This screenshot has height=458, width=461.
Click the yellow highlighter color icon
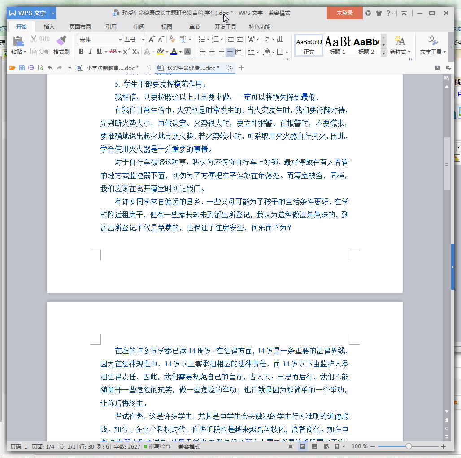160,52
